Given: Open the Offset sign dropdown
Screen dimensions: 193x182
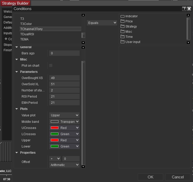Looking at the screenshot, I should click(55, 159).
